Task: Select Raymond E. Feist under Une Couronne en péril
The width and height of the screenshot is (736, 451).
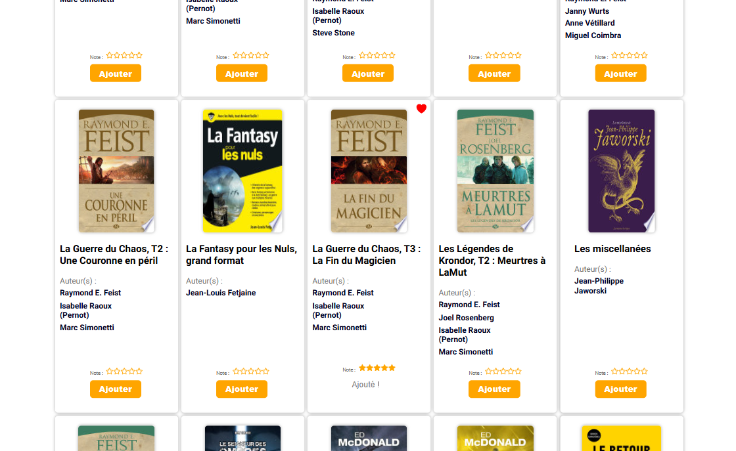Action: click(x=90, y=293)
